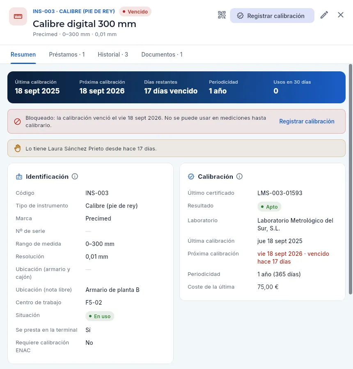
Task: Click the Resolución value '0,01 mm'
Action: (x=96, y=257)
